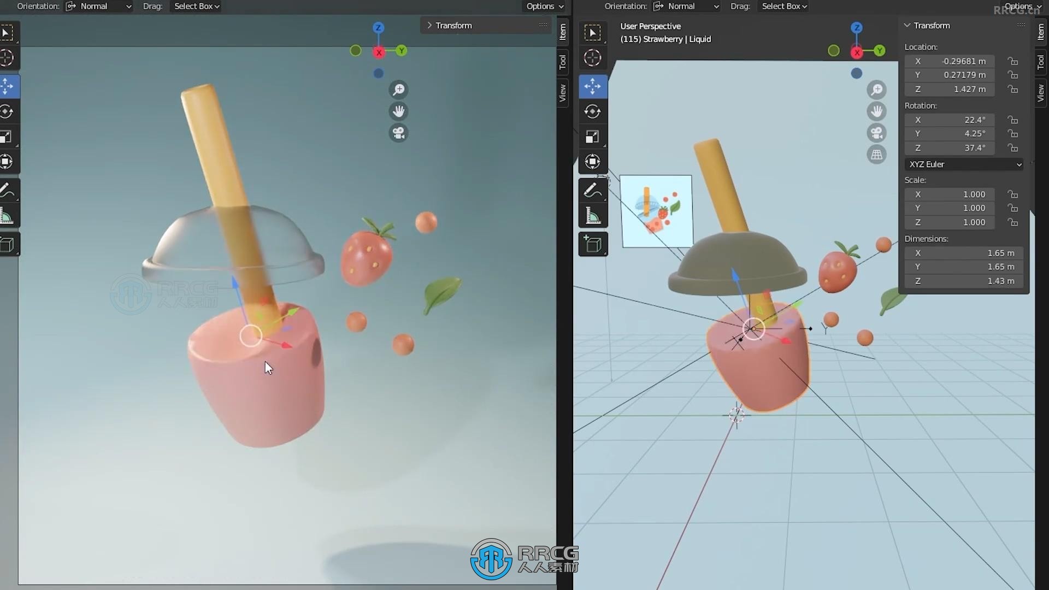Toggle camera view in left viewport
Screen dimensions: 1049x590
click(x=399, y=133)
